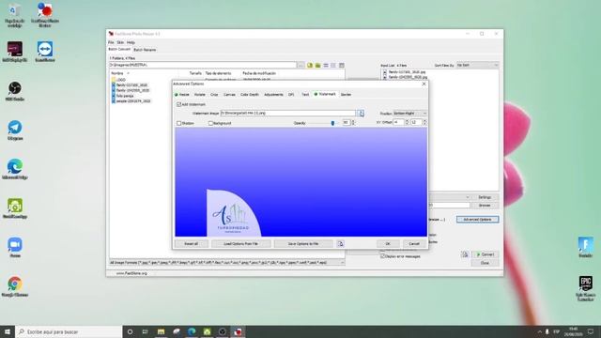Open the Adjustments tab
This screenshot has width=601, height=338.
[x=273, y=94]
